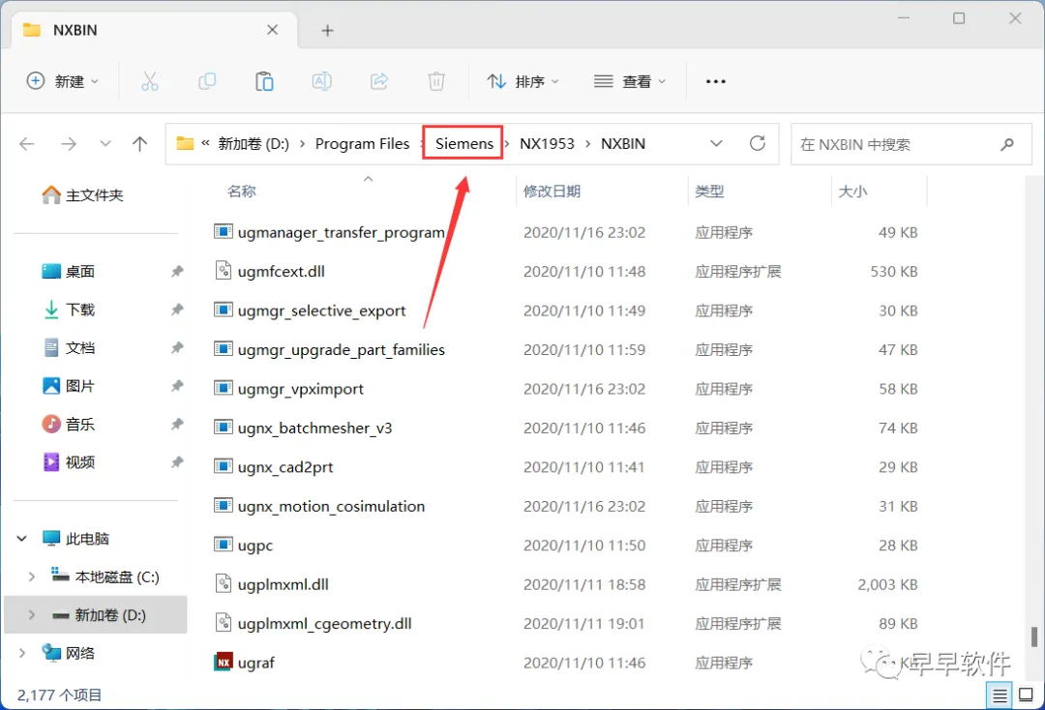The height and width of the screenshot is (710, 1045).
Task: Navigate to Program Files breadcrumb
Action: point(362,144)
